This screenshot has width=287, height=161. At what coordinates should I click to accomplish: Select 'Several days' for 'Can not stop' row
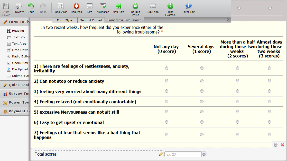pos(202,81)
